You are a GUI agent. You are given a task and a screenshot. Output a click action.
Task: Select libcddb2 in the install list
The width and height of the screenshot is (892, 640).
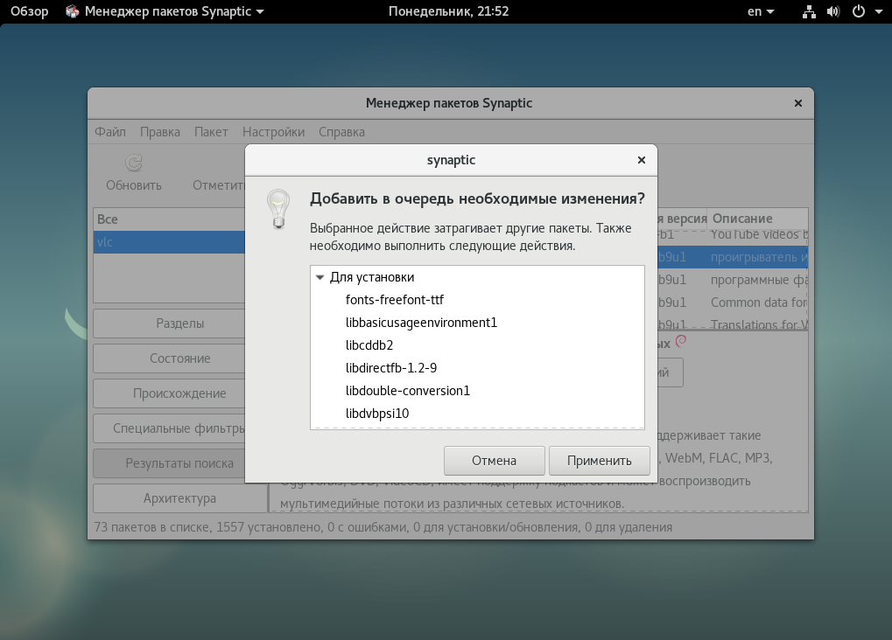coord(477,345)
